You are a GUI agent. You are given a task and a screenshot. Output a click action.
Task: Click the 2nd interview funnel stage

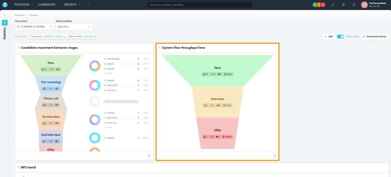(51, 137)
